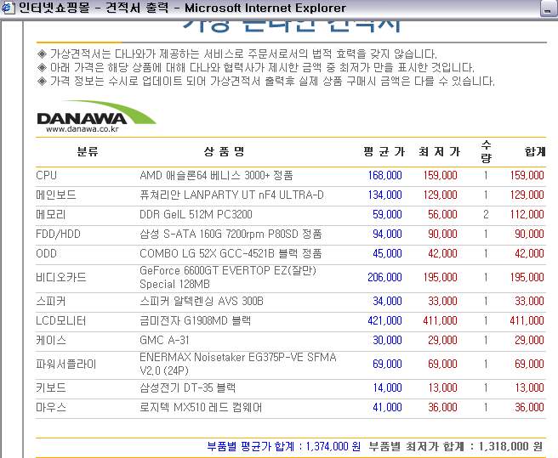
Task: Click the memory lowest price 56,000
Action: tap(442, 214)
